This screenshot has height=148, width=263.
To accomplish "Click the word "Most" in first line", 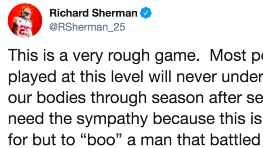I will (228, 56).
